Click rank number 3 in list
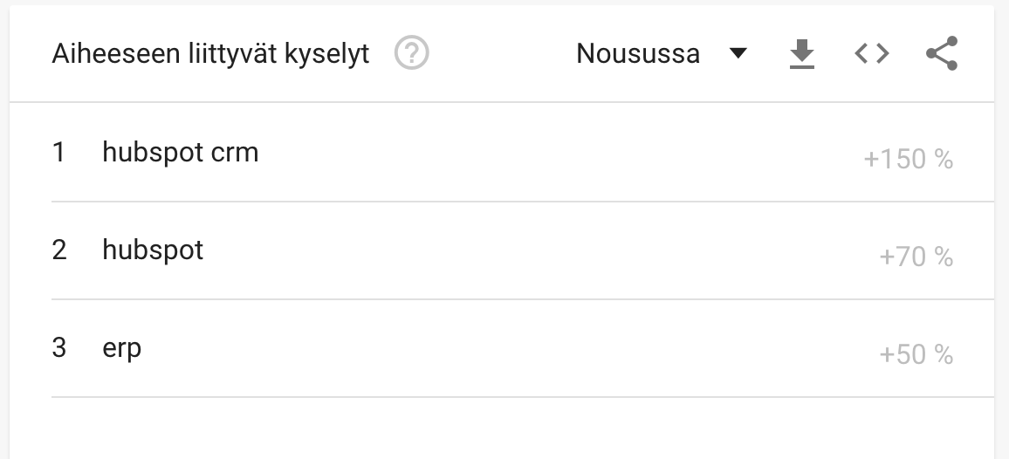Viewport: 1009px width, 459px height. click(x=58, y=348)
